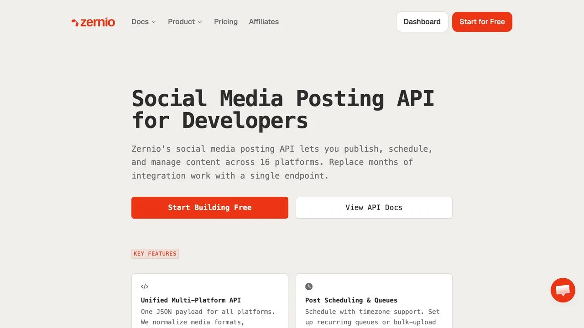Click "One JSON payload for all platforms" text
The width and height of the screenshot is (584, 328).
click(208, 312)
